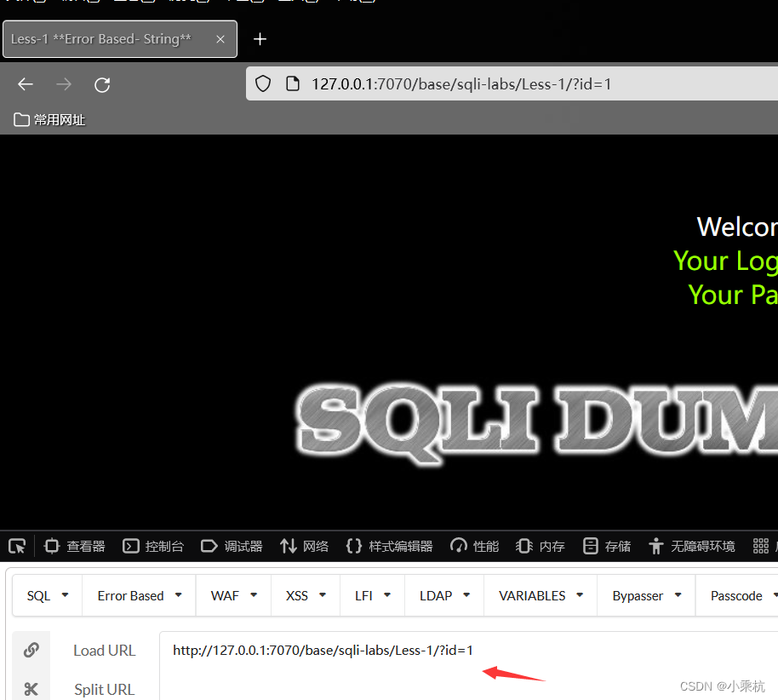The image size is (778, 700).
Task: Click the 控制台 console icon
Action: coord(130,546)
